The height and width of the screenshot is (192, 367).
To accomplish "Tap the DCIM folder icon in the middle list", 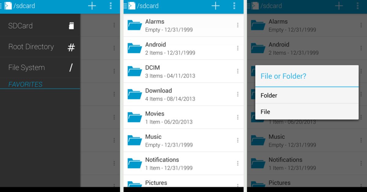I will (x=135, y=71).
